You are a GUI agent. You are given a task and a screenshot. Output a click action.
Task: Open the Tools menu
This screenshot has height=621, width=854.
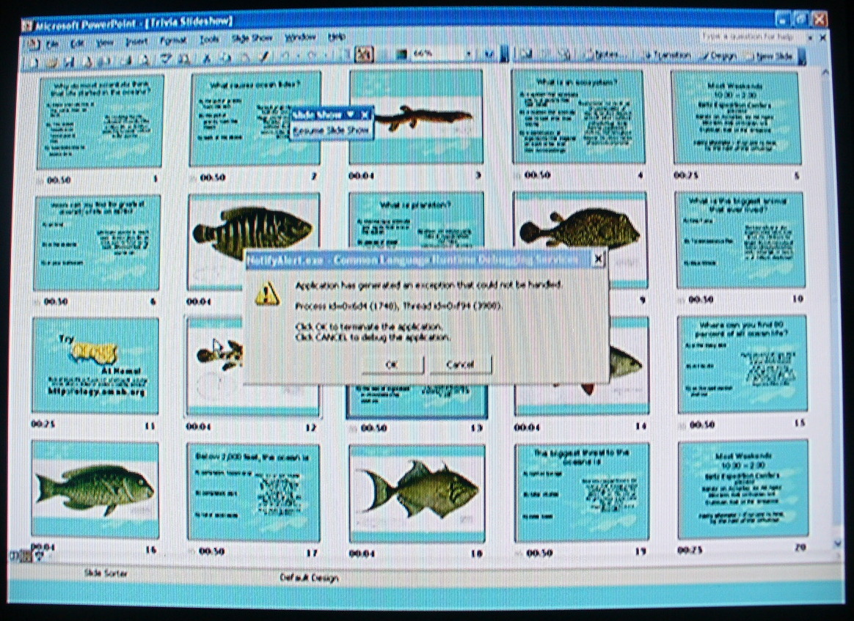[208, 39]
